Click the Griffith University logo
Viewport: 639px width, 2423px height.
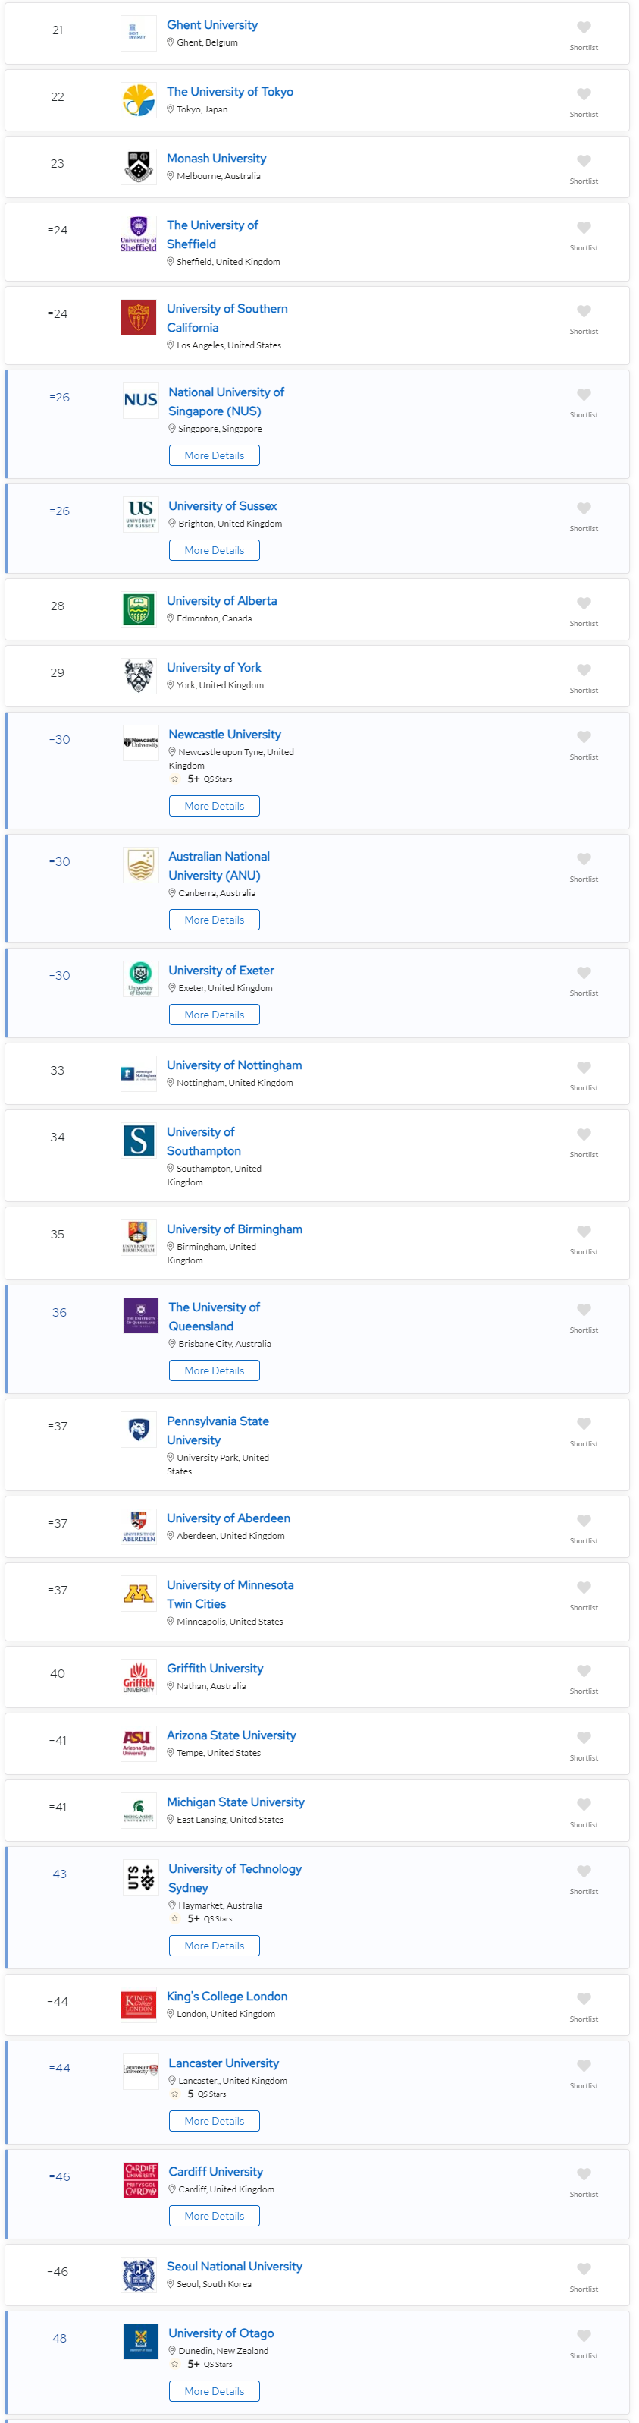click(138, 1676)
